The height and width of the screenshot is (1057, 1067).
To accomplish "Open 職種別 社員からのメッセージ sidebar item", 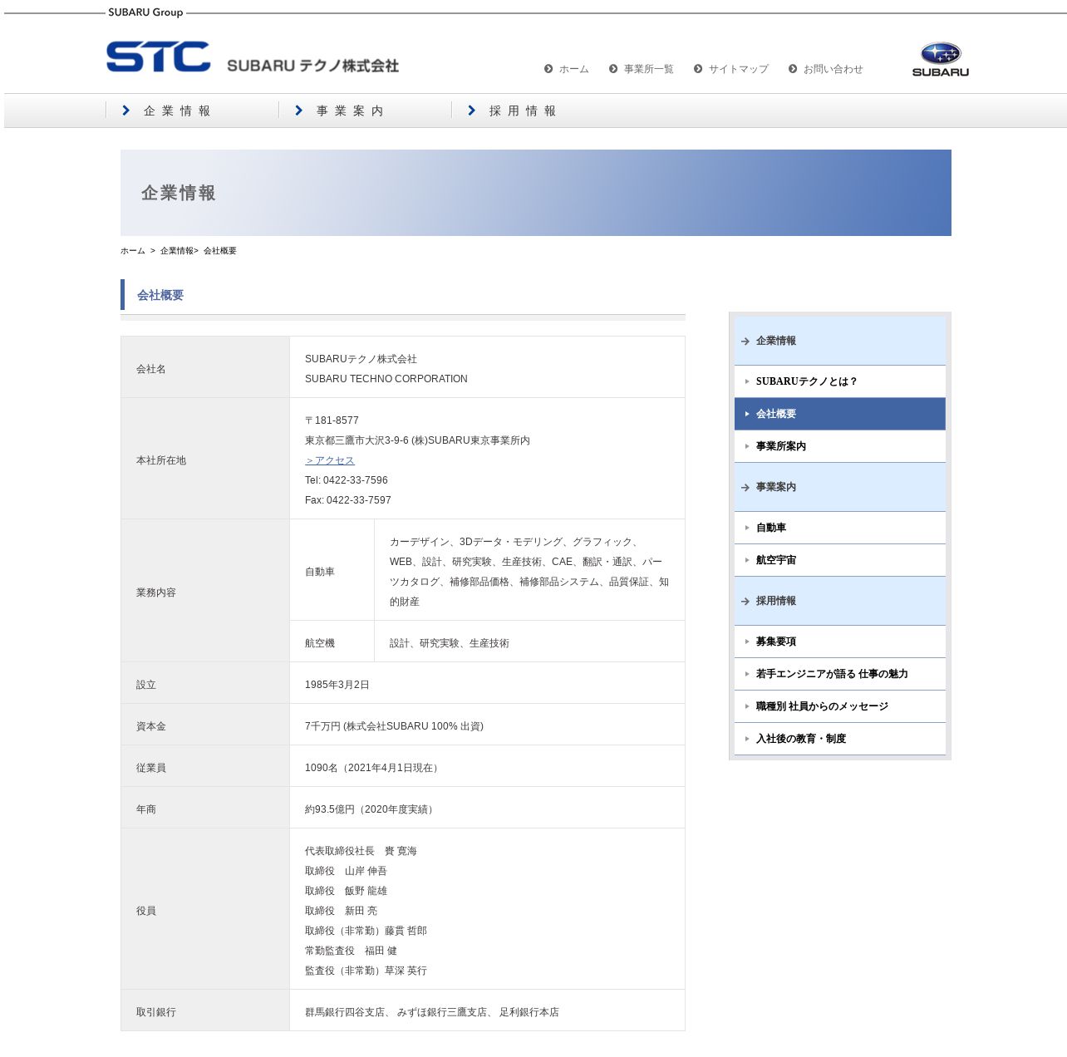I will click(840, 706).
